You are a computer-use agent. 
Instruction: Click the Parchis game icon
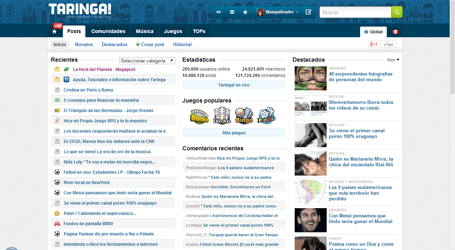click(267, 116)
